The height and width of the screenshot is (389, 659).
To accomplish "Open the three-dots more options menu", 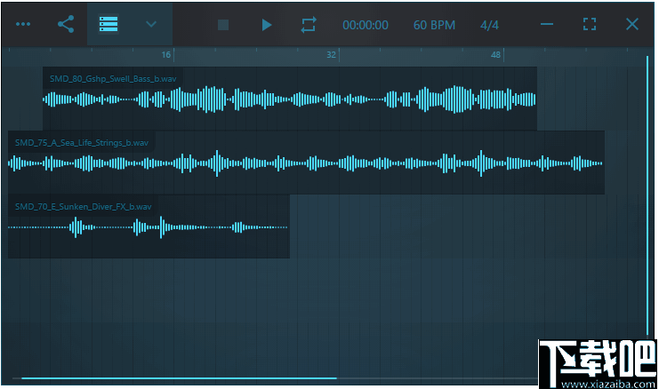I will tap(23, 24).
